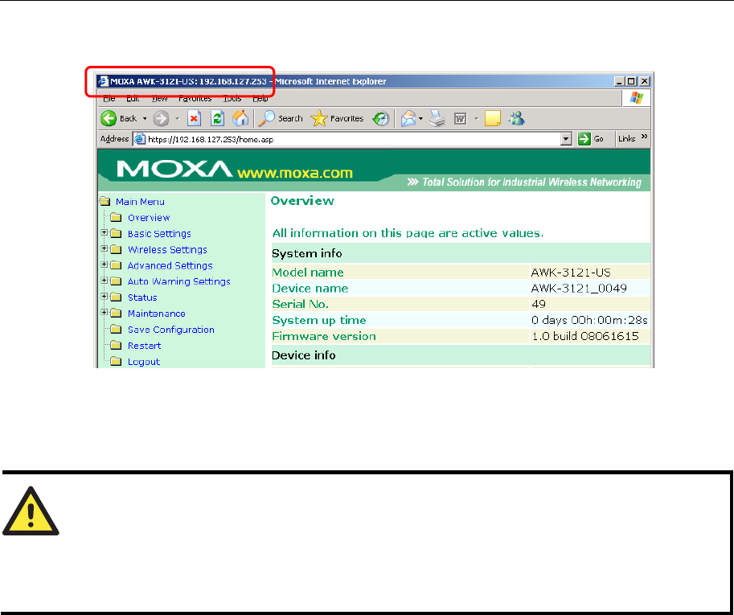
Task: Click the Mail envelope icon
Action: point(408,118)
